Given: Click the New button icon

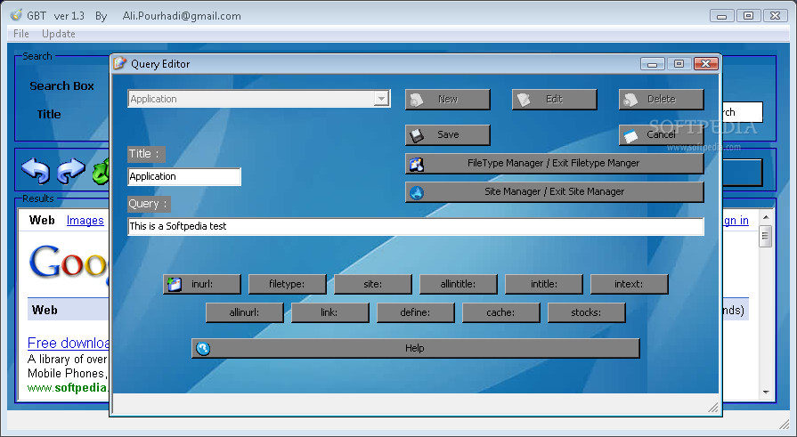Looking at the screenshot, I should pyautogui.click(x=417, y=100).
